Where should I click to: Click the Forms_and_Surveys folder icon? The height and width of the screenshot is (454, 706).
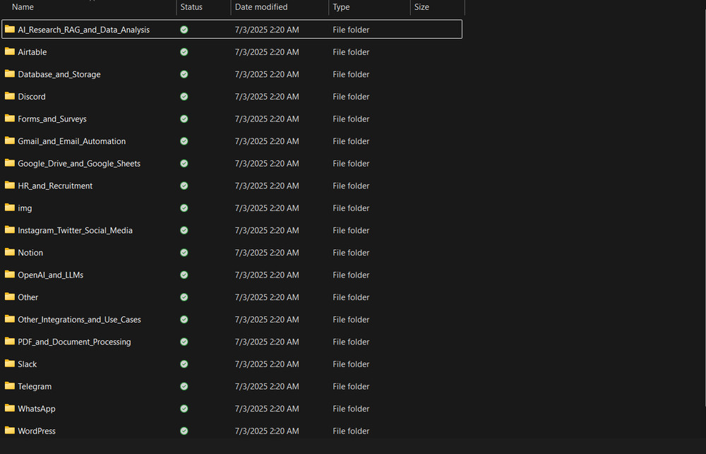pyautogui.click(x=9, y=119)
